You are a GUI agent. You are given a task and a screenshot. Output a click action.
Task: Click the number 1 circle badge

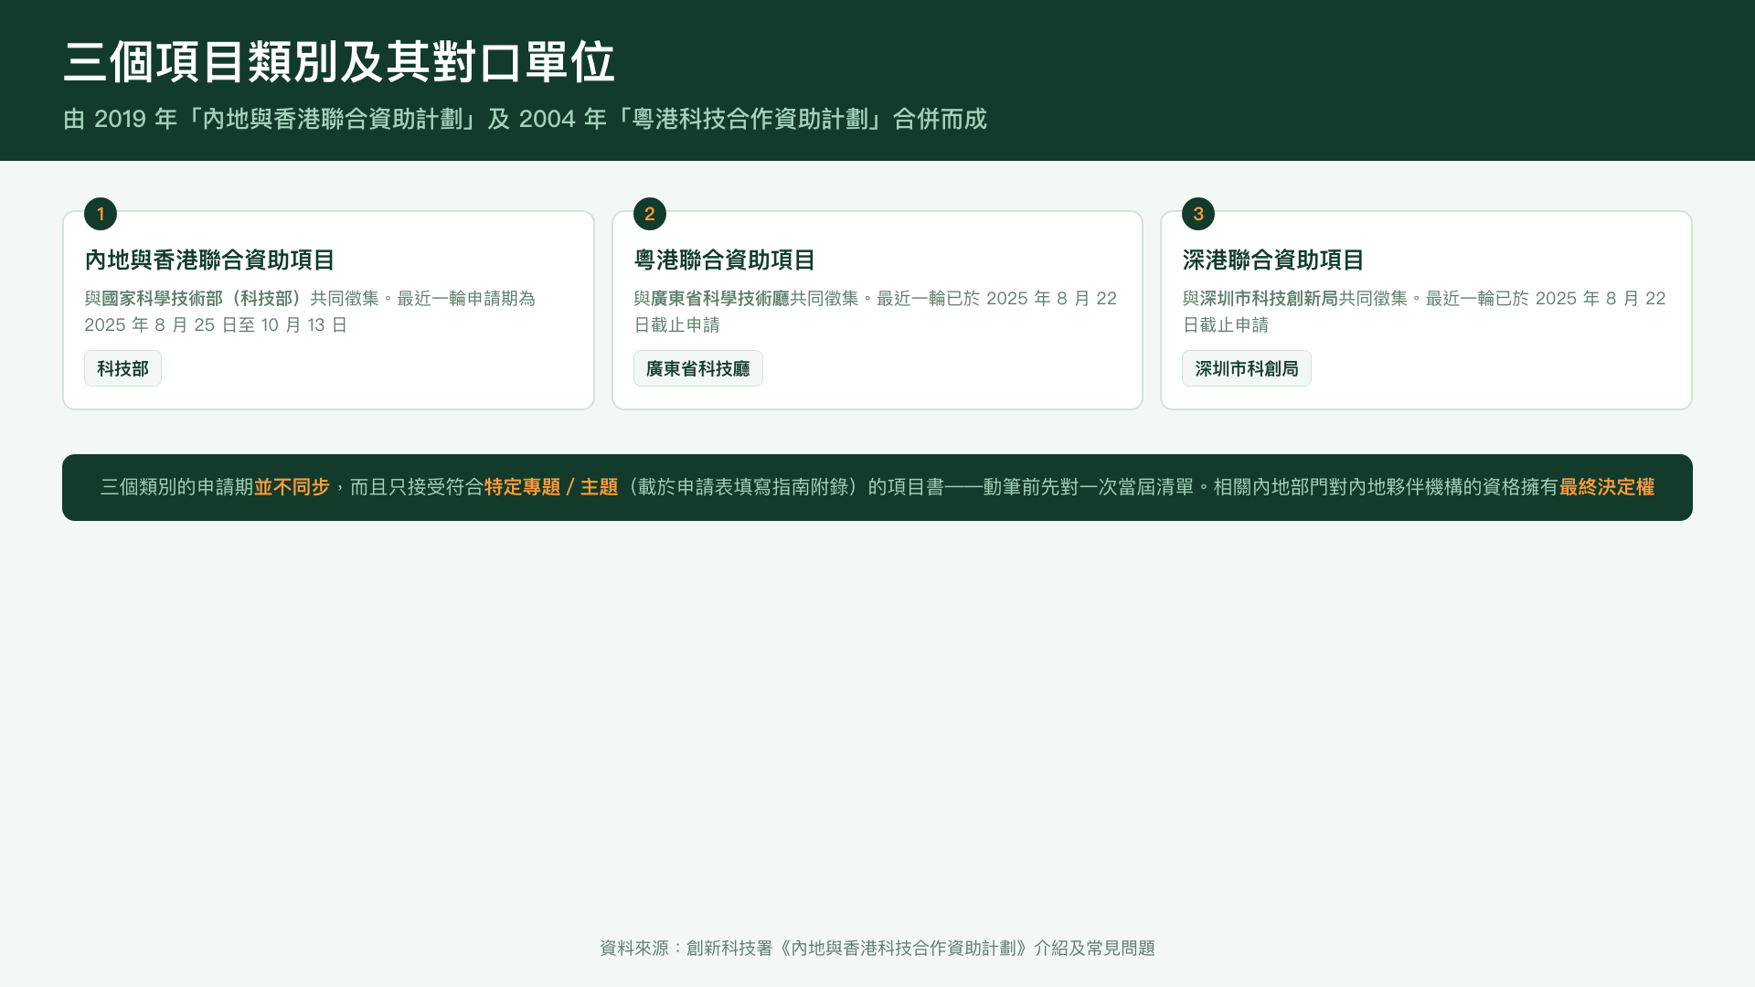[x=101, y=214]
